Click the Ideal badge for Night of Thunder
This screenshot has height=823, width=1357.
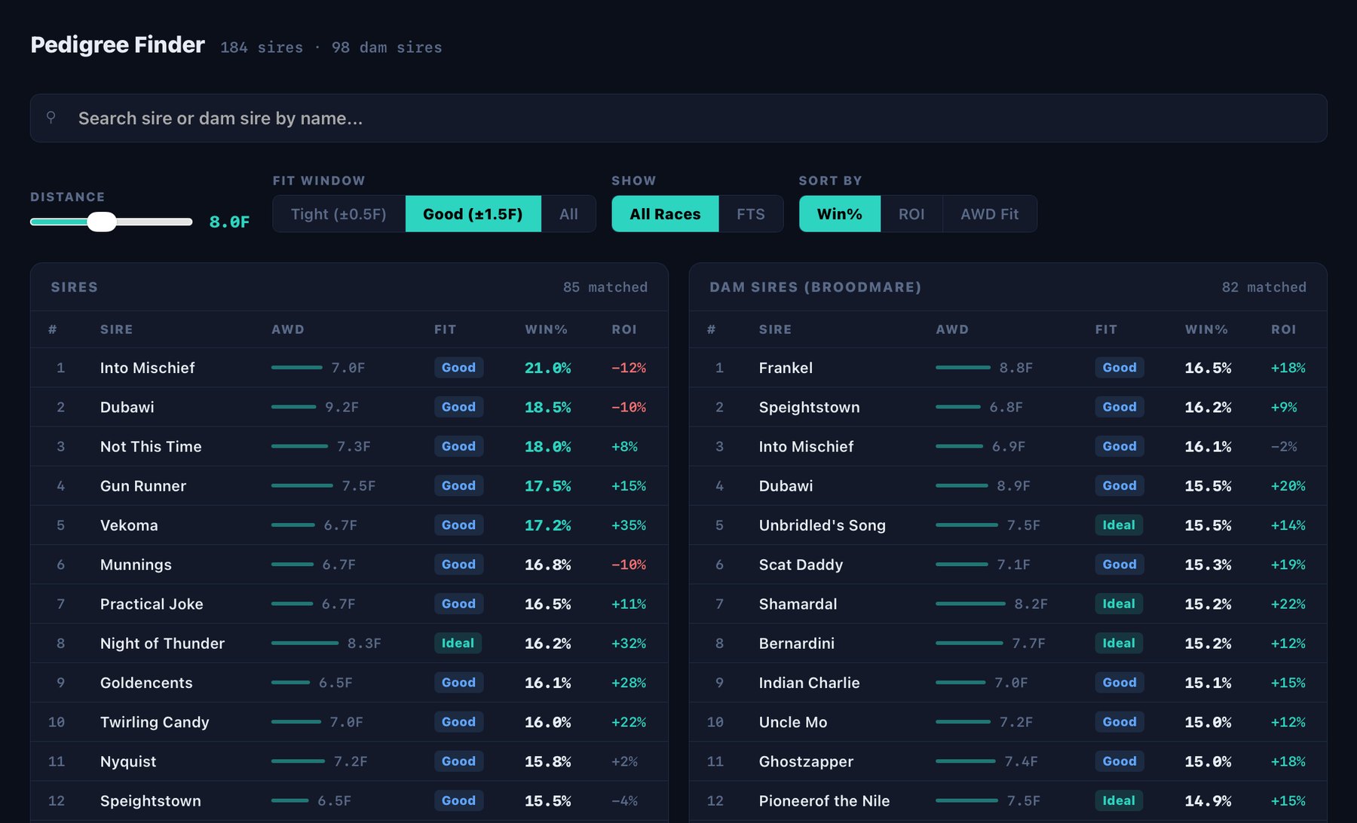(x=458, y=643)
